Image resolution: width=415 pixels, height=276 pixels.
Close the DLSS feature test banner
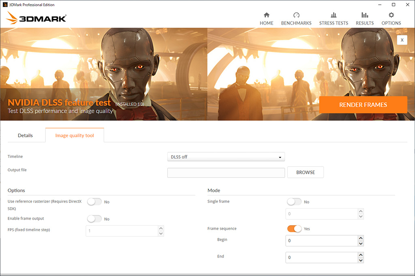(x=402, y=40)
